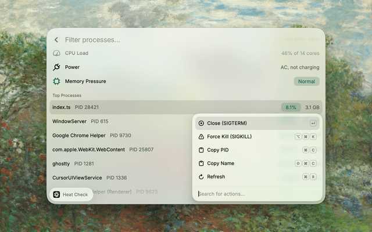Screen dimensions: 372x232
Task: Click the Top Processes section header
Action: click(x=67, y=95)
